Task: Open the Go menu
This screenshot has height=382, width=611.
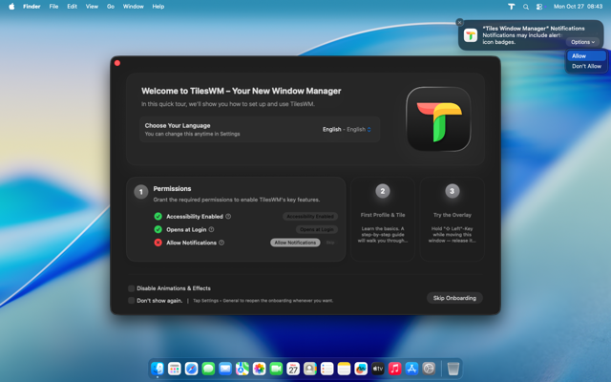Action: coord(111,7)
